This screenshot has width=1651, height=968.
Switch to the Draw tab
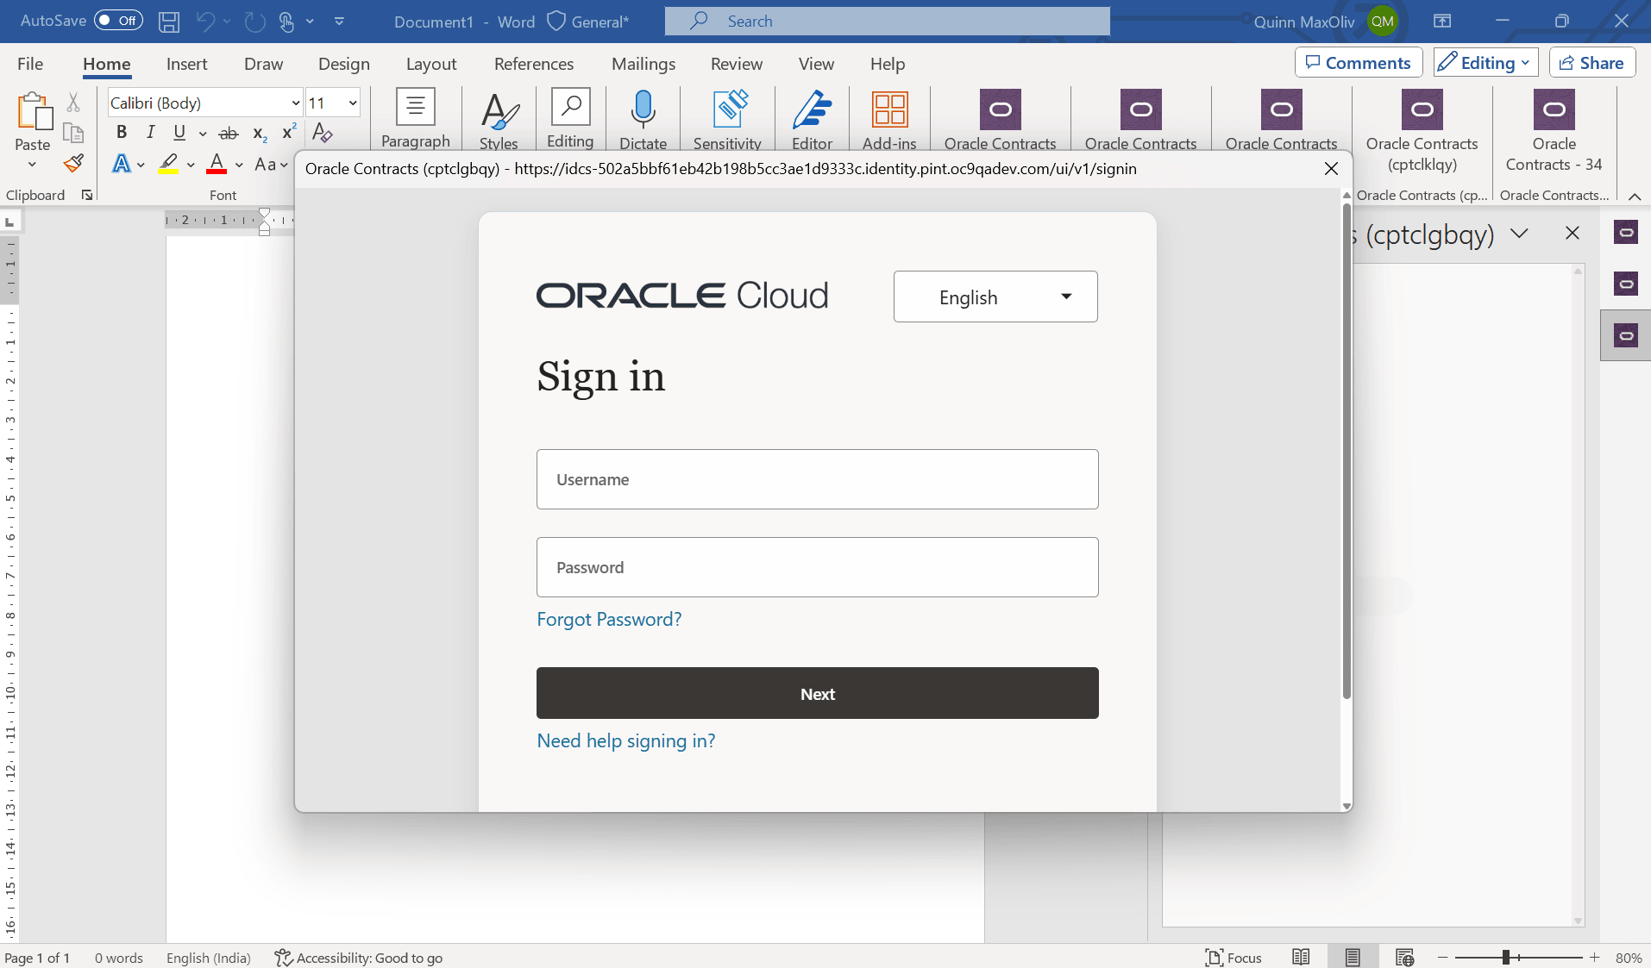pyautogui.click(x=263, y=64)
